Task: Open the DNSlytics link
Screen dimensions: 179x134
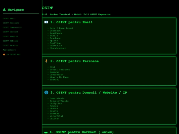Action: pos(56,104)
